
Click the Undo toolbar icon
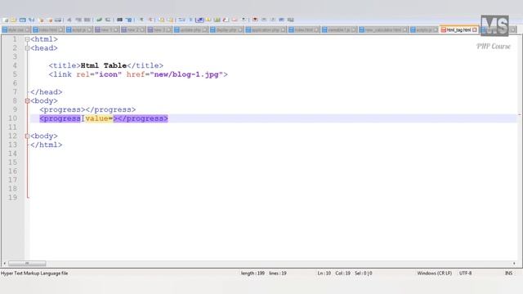point(99,20)
